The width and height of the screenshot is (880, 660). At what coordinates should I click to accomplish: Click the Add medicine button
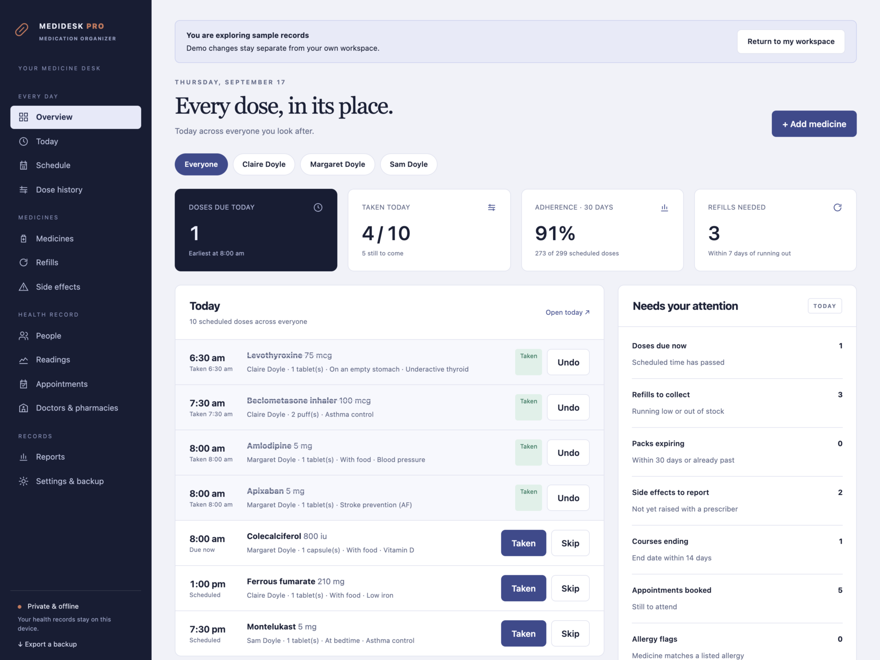tap(814, 124)
